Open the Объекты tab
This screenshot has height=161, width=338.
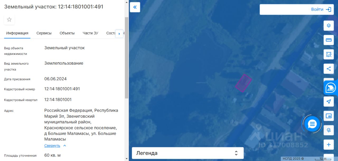tap(67, 33)
